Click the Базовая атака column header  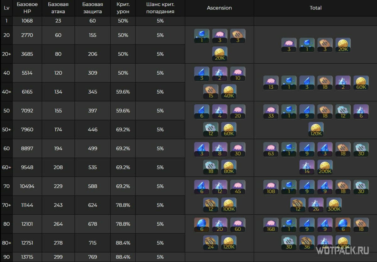58,8
